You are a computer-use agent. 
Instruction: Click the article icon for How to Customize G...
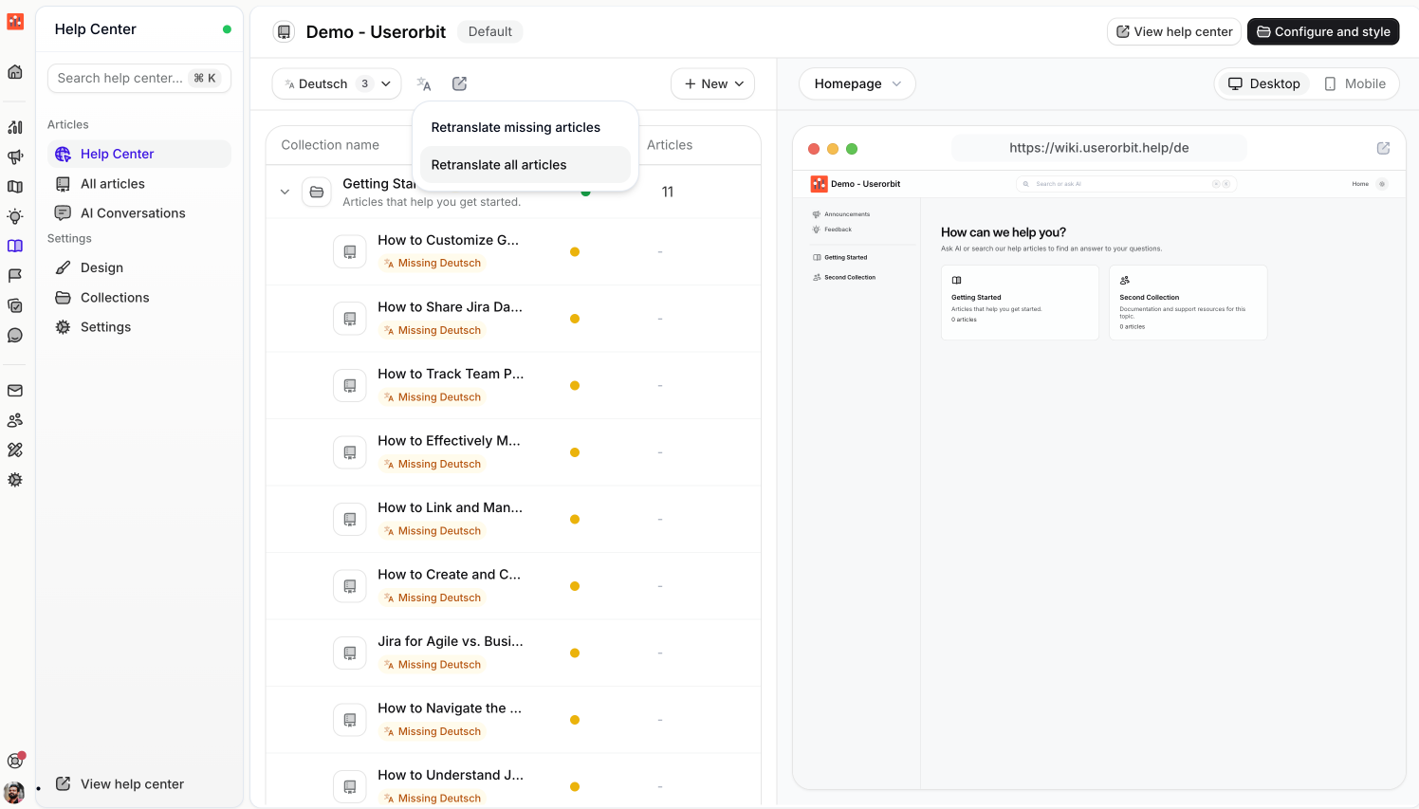click(350, 252)
